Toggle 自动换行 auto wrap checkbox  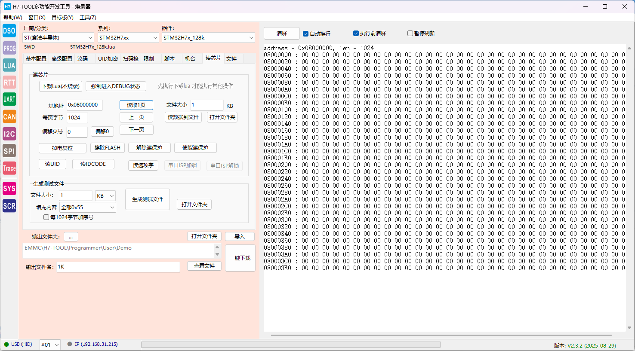coord(317,34)
